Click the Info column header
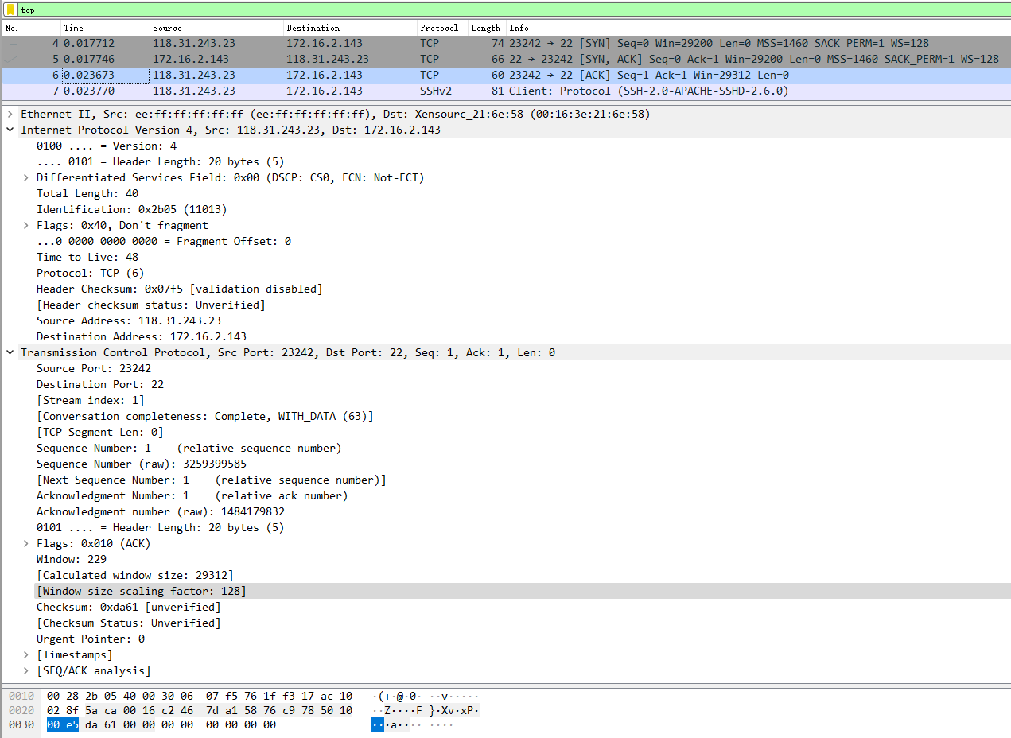The height and width of the screenshot is (738, 1011). click(x=758, y=28)
